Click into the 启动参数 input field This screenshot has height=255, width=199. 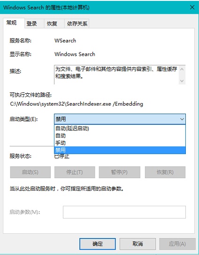coord(124,212)
